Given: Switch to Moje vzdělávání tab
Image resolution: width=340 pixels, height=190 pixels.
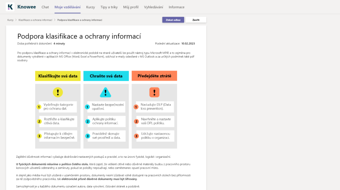Looking at the screenshot, I should pyautogui.click(x=68, y=7).
